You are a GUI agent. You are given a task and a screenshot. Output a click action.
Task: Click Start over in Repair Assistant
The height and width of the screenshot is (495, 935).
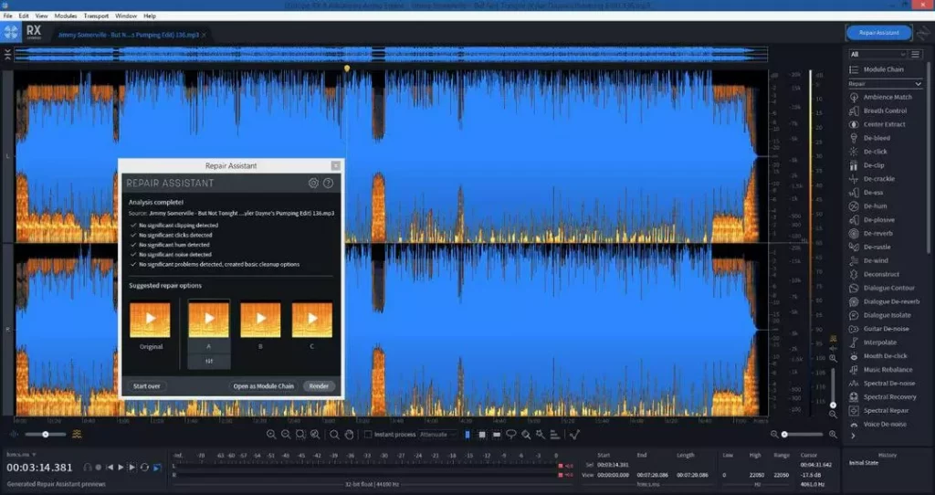(147, 386)
